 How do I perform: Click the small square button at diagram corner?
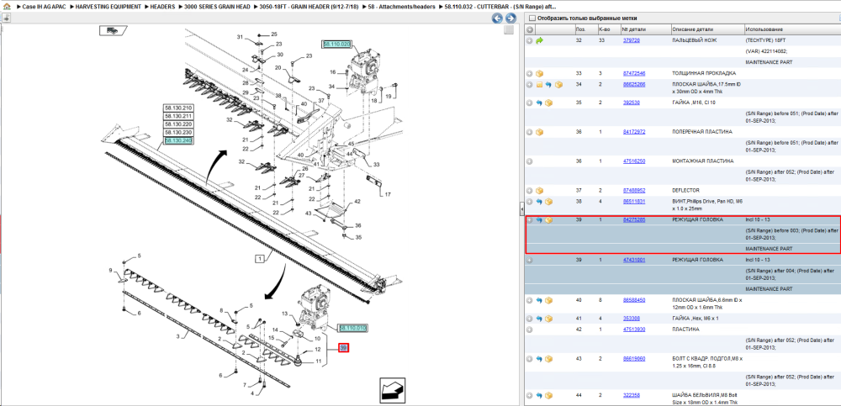[509, 30]
